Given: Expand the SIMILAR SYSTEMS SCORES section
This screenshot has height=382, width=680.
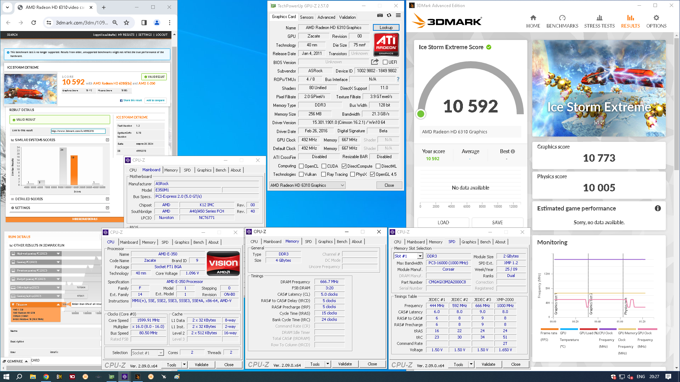Looking at the screenshot, I should (x=107, y=140).
